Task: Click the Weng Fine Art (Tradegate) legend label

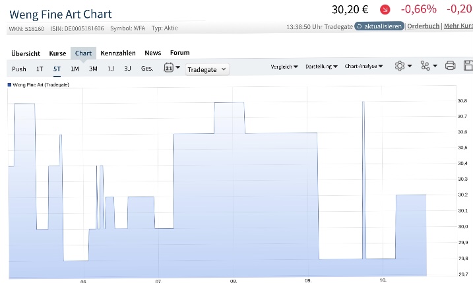Action: point(41,85)
